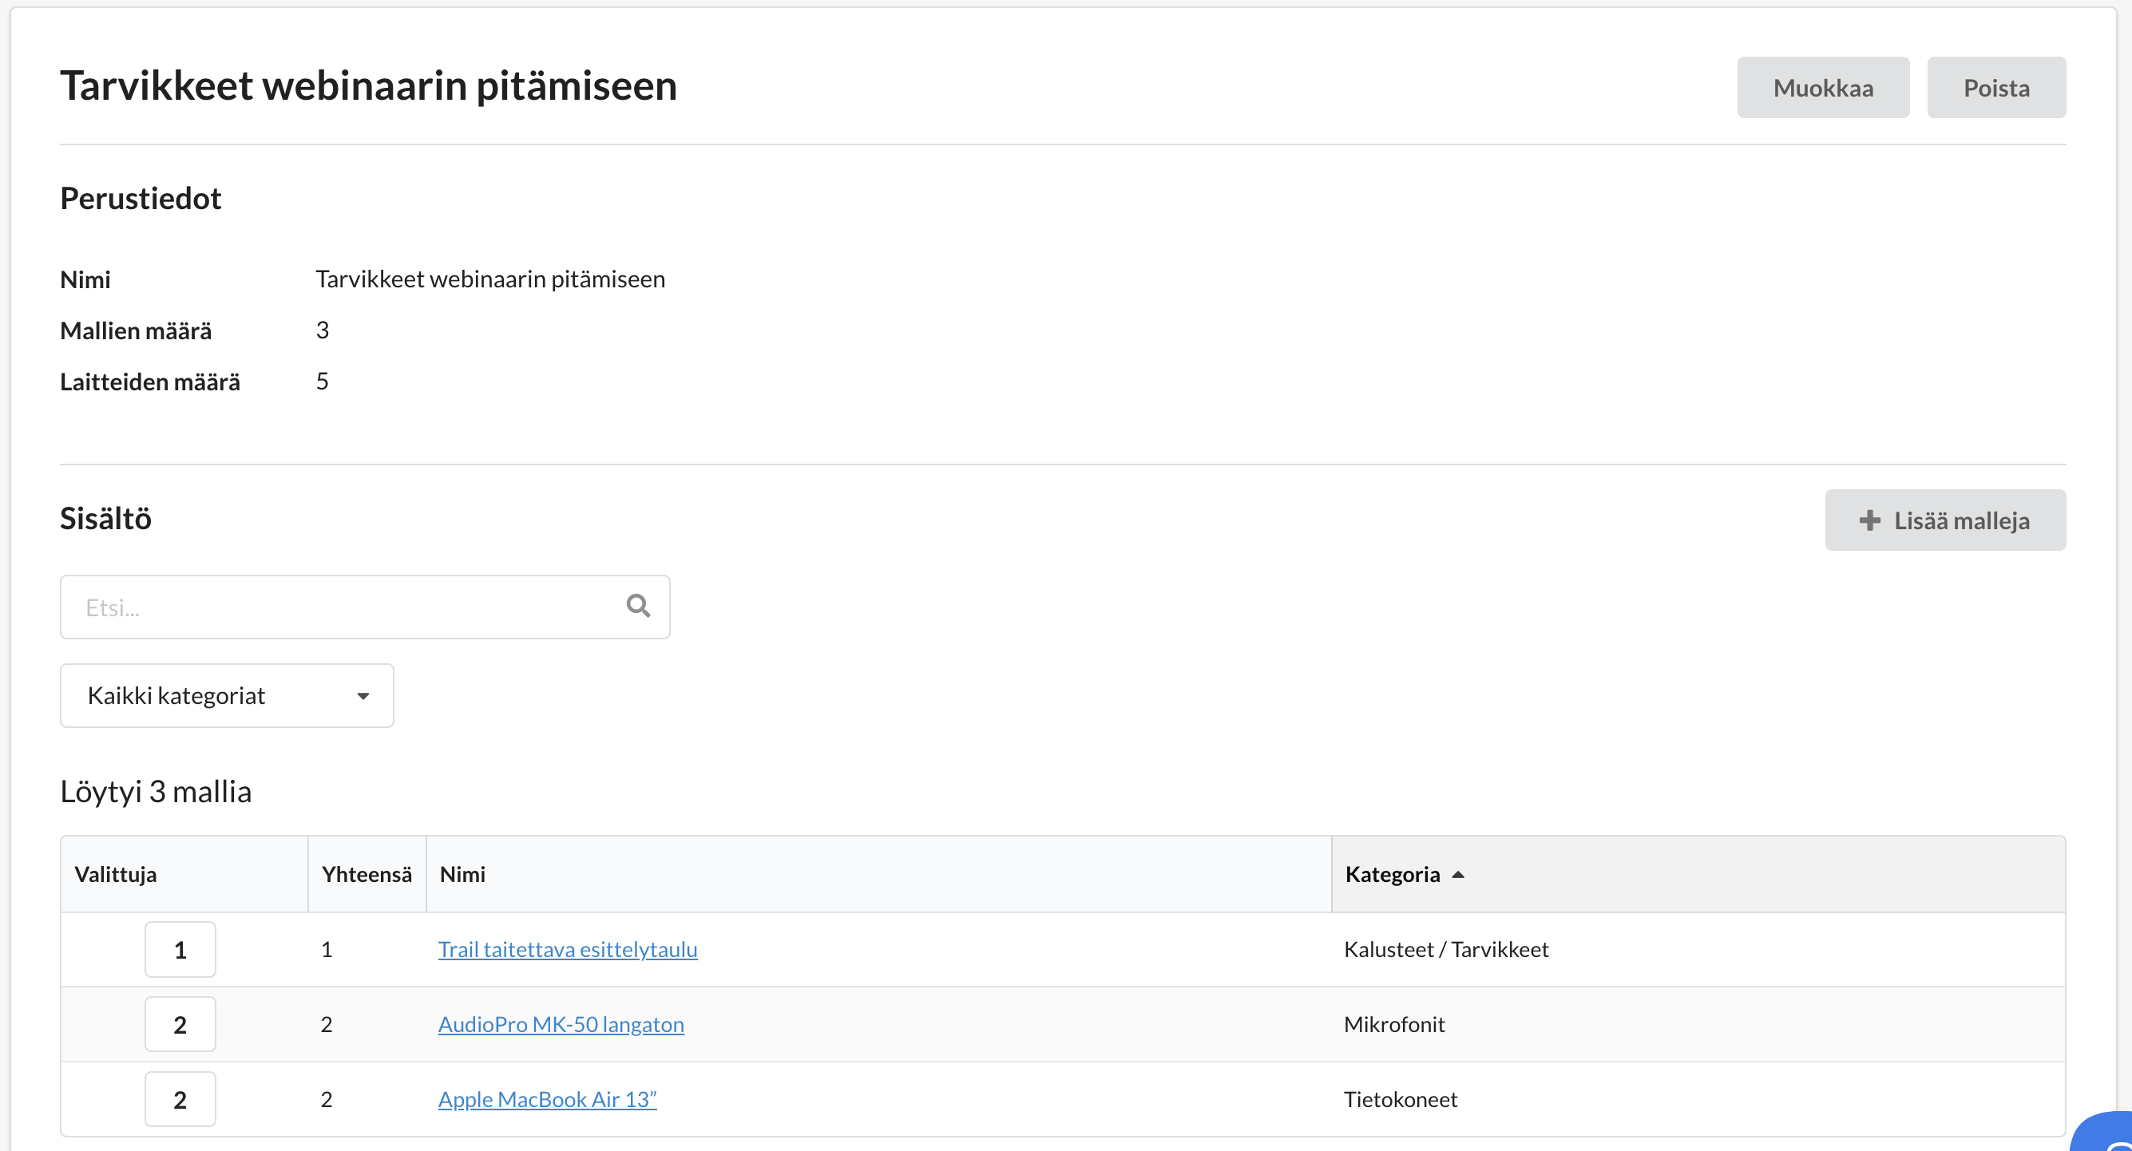Click the plus icon on Lisää malleja
Image resolution: width=2132 pixels, height=1151 pixels.
(1868, 520)
